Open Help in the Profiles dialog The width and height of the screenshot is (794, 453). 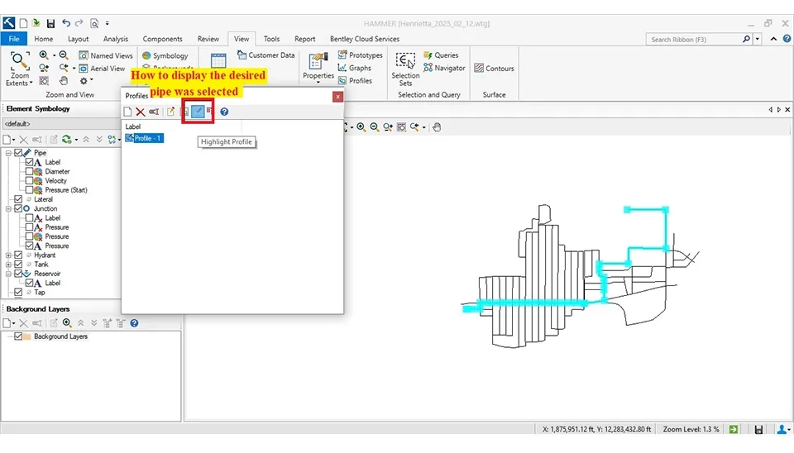click(x=224, y=112)
